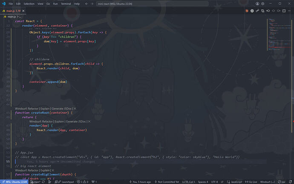Click the orange asterisk icon in the editor toolbar

tap(247, 11)
